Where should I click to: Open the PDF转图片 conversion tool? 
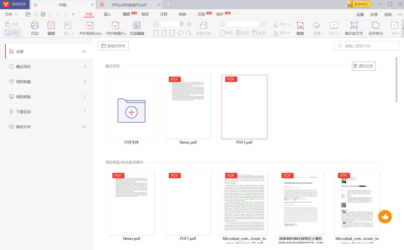tap(115, 29)
